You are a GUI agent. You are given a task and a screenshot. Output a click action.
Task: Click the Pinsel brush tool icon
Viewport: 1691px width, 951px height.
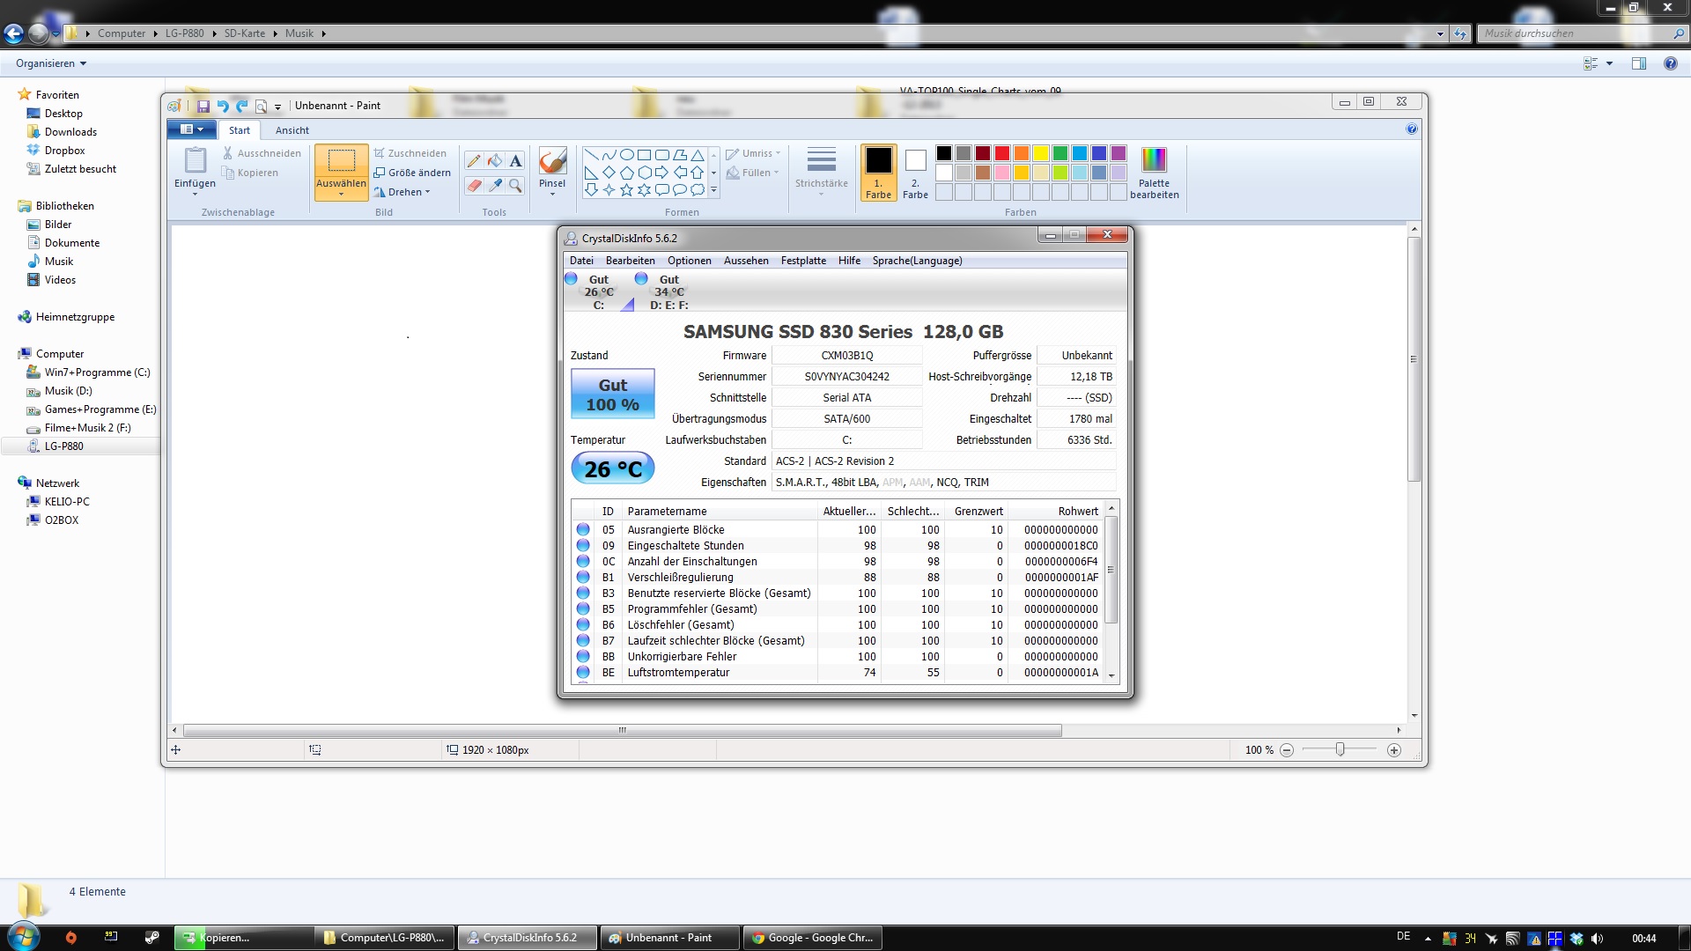552,161
